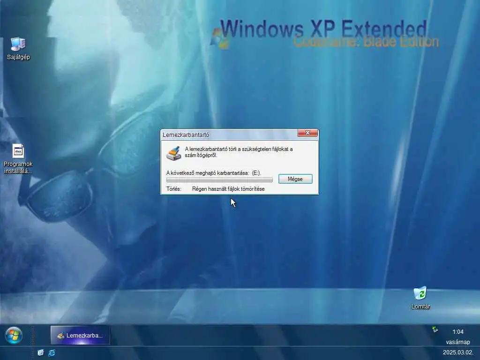Click the text Régen használt fájlok tömörítése
This screenshot has height=360, width=480.
point(228,189)
